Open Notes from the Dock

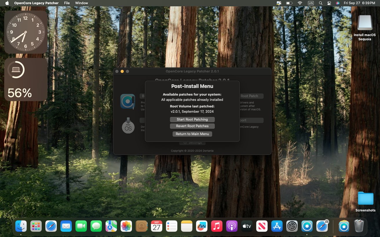(x=187, y=226)
